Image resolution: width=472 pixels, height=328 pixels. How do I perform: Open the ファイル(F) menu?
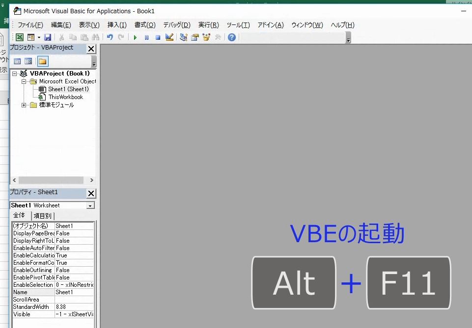[30, 25]
